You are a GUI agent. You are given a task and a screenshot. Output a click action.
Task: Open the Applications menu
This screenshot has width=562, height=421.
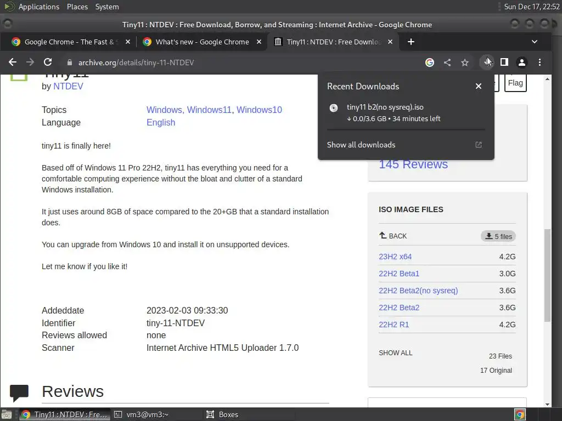coord(39,7)
